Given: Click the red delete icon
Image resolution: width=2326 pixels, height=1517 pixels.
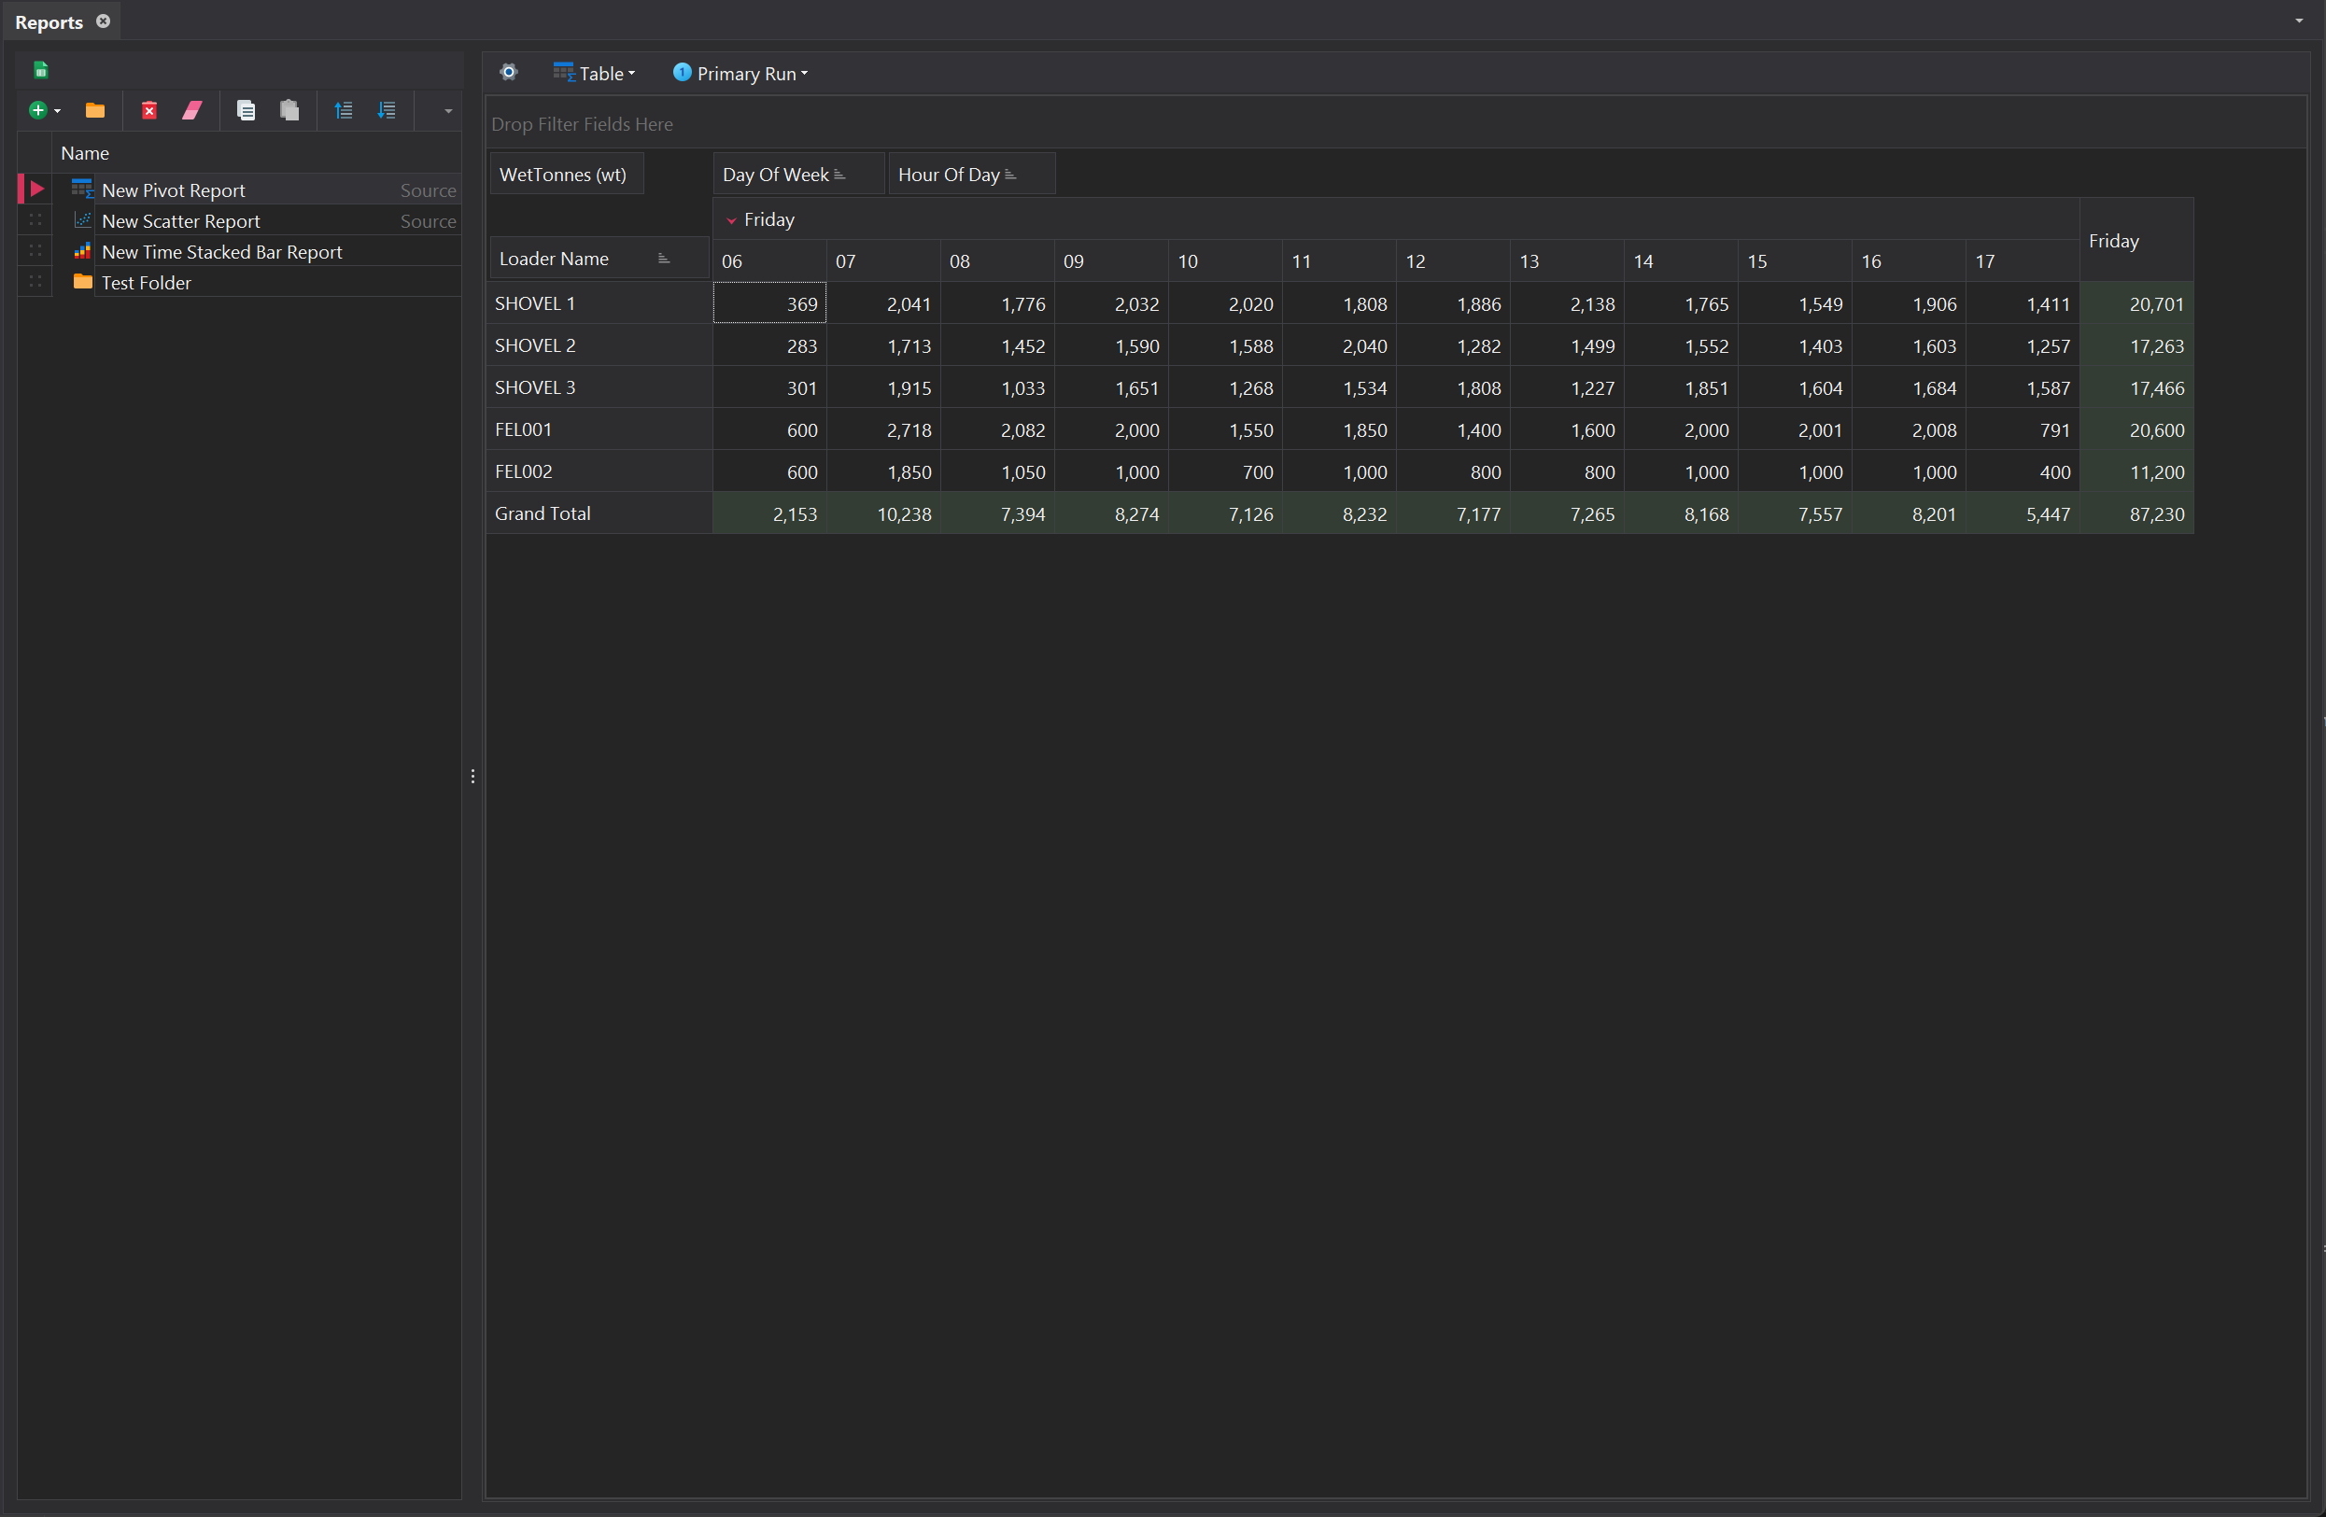Looking at the screenshot, I should (x=149, y=110).
